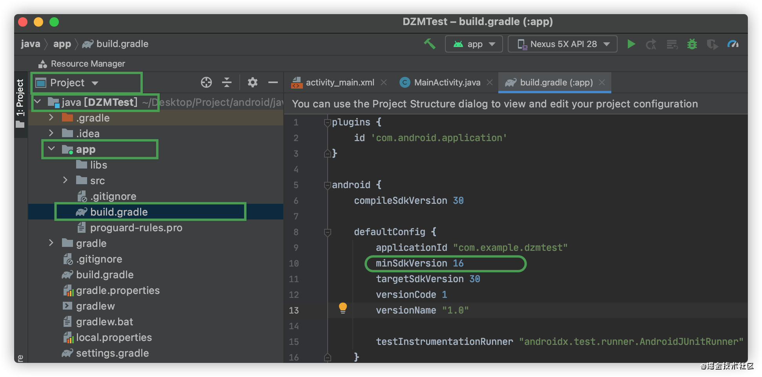
Task: Click line number 13 in the gutter
Action: pyautogui.click(x=294, y=310)
